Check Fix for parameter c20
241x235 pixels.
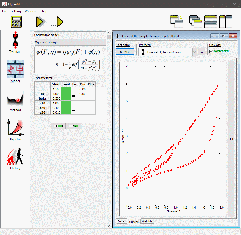coord(73,108)
